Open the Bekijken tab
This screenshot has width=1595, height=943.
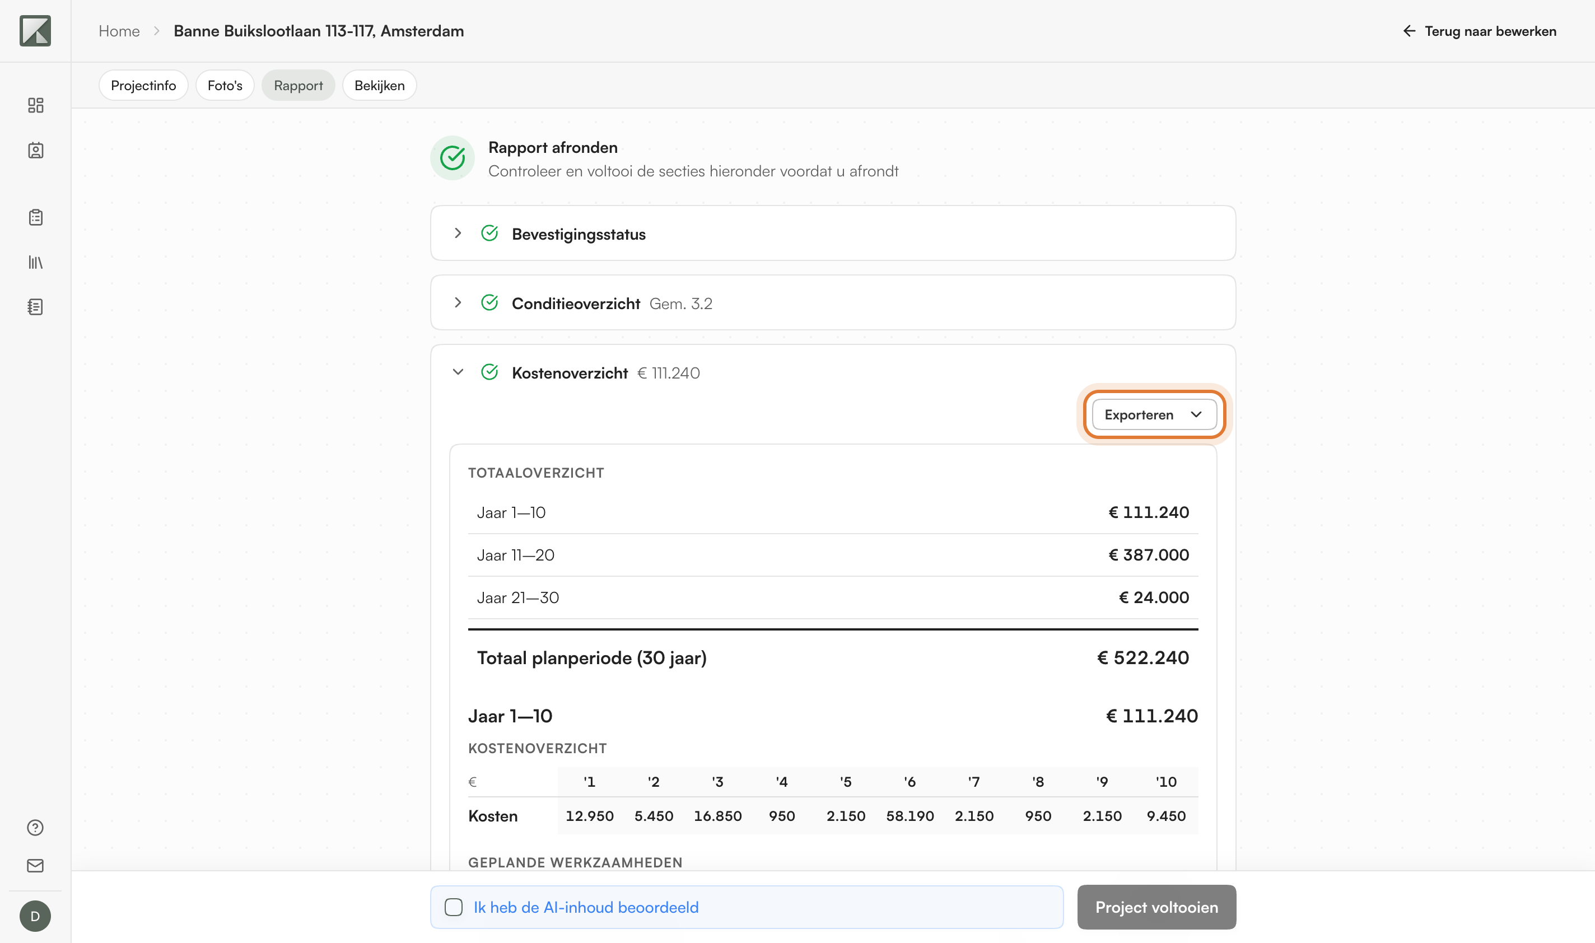(x=379, y=85)
